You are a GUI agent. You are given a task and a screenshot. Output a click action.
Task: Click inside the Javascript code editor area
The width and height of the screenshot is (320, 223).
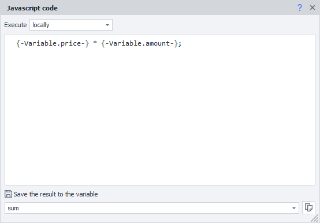(x=160, y=110)
